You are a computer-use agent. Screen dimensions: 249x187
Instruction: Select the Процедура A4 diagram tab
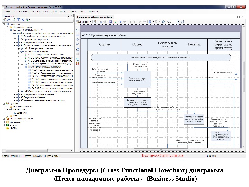point(95,17)
